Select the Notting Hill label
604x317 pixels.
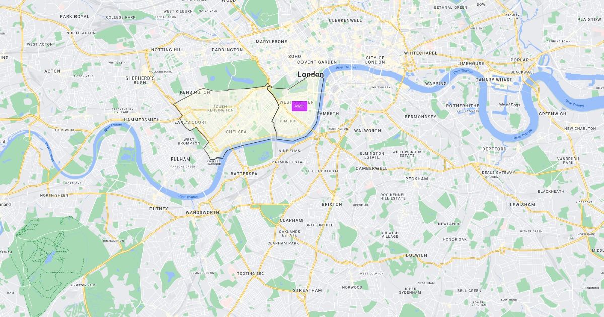click(168, 50)
